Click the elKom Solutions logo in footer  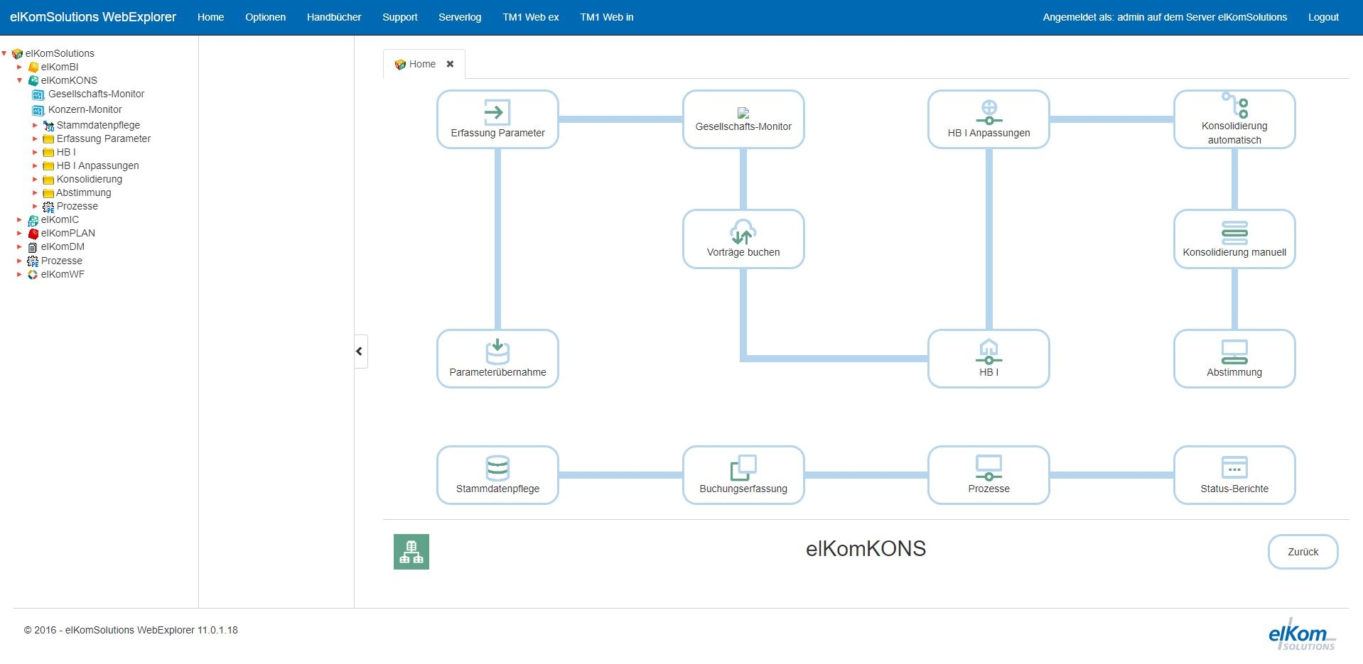[1302, 633]
